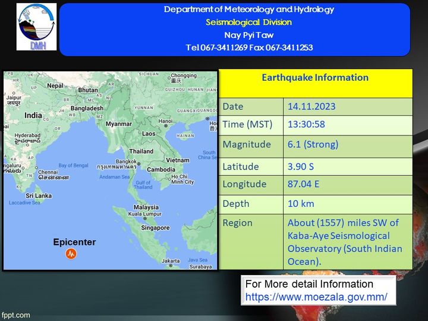Screen dimensions: 428x321
Task: Click the DMH logo
Action: [x=37, y=28]
